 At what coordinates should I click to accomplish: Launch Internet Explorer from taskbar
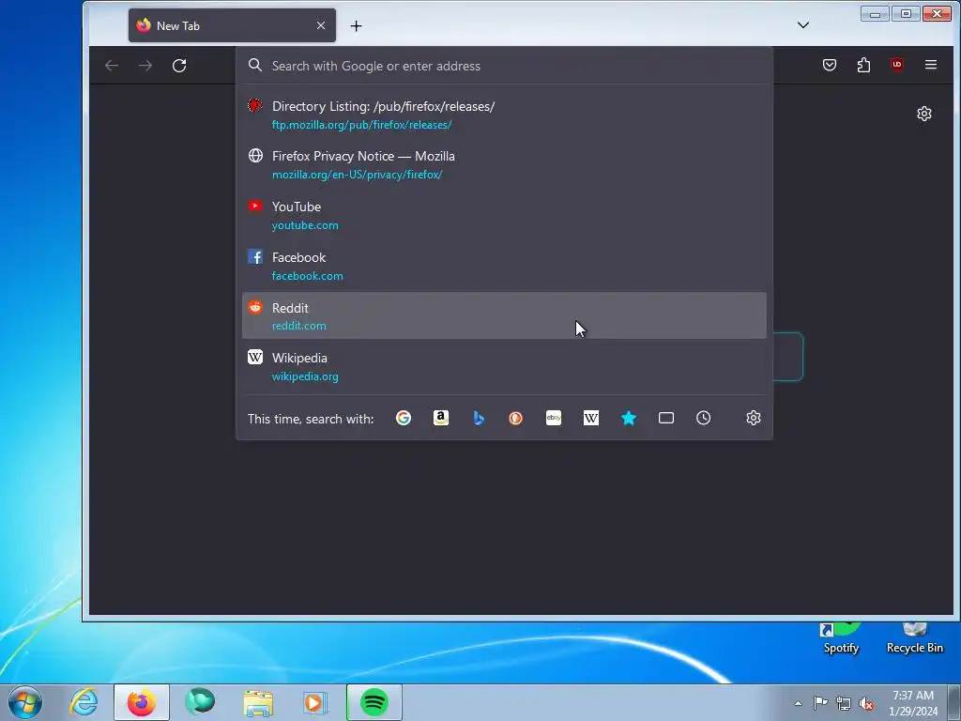click(x=84, y=702)
